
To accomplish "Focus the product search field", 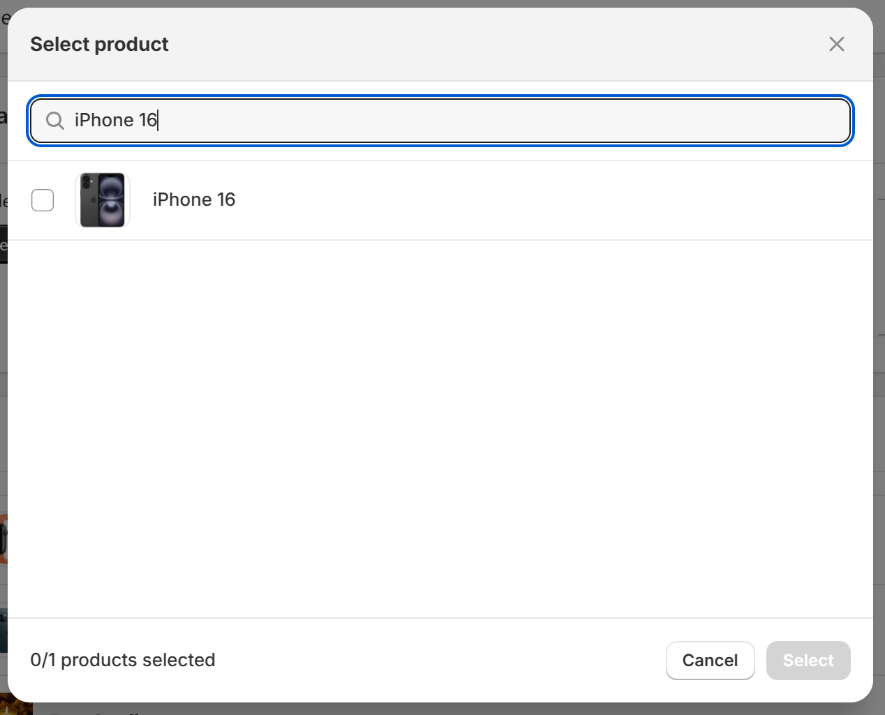I will point(440,121).
